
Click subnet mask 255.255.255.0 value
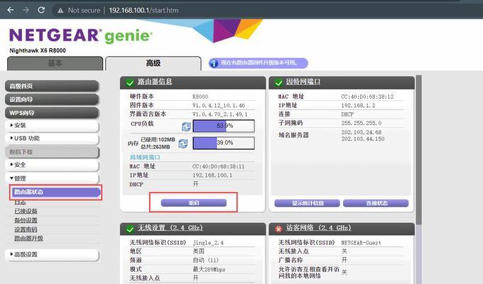click(362, 124)
